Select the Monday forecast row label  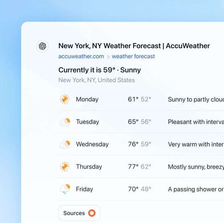tap(87, 99)
